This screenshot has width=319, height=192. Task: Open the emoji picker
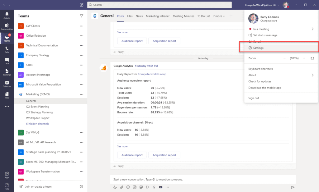pos(128,187)
